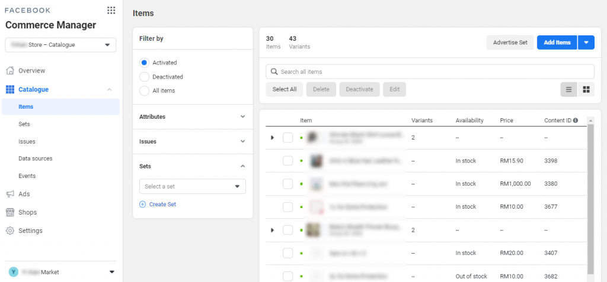The height and width of the screenshot is (282, 607).
Task: Click the RM15.90 price cell
Action: click(512, 161)
